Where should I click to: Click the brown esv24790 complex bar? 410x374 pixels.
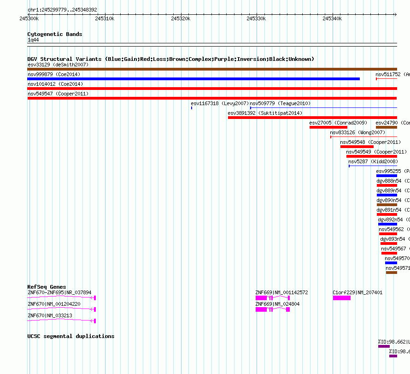coord(387,127)
